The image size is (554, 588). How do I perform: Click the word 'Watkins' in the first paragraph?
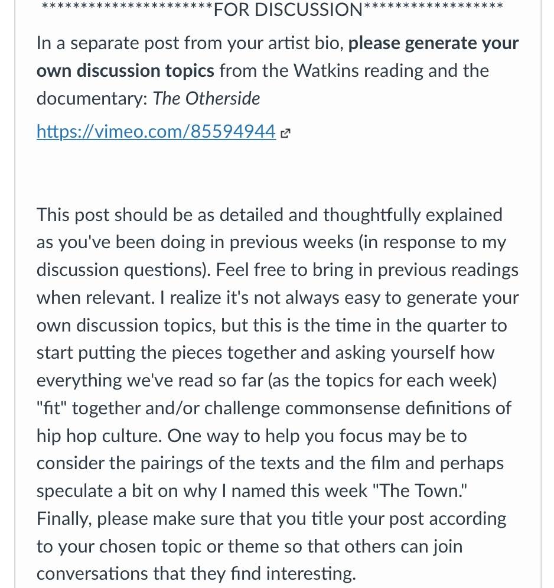[x=326, y=70]
